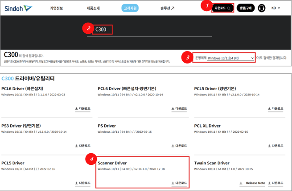
Task: Click the C300 search input field
Action: (x=149, y=30)
